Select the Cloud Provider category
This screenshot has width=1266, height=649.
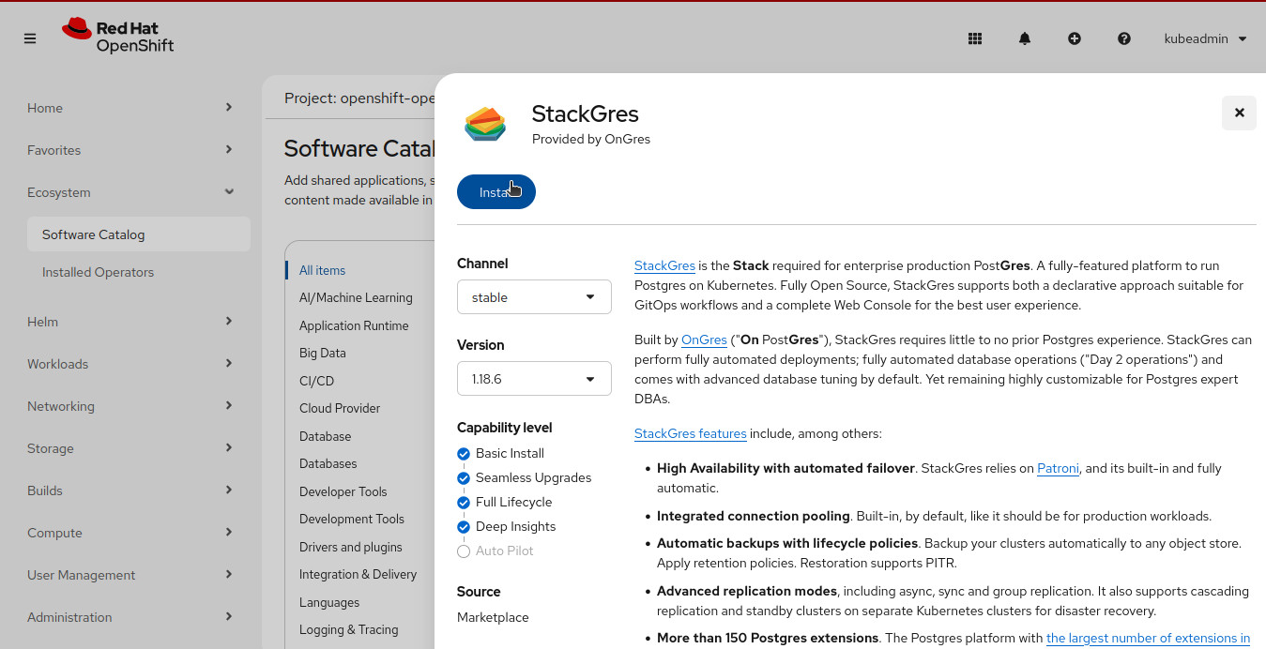340,408
